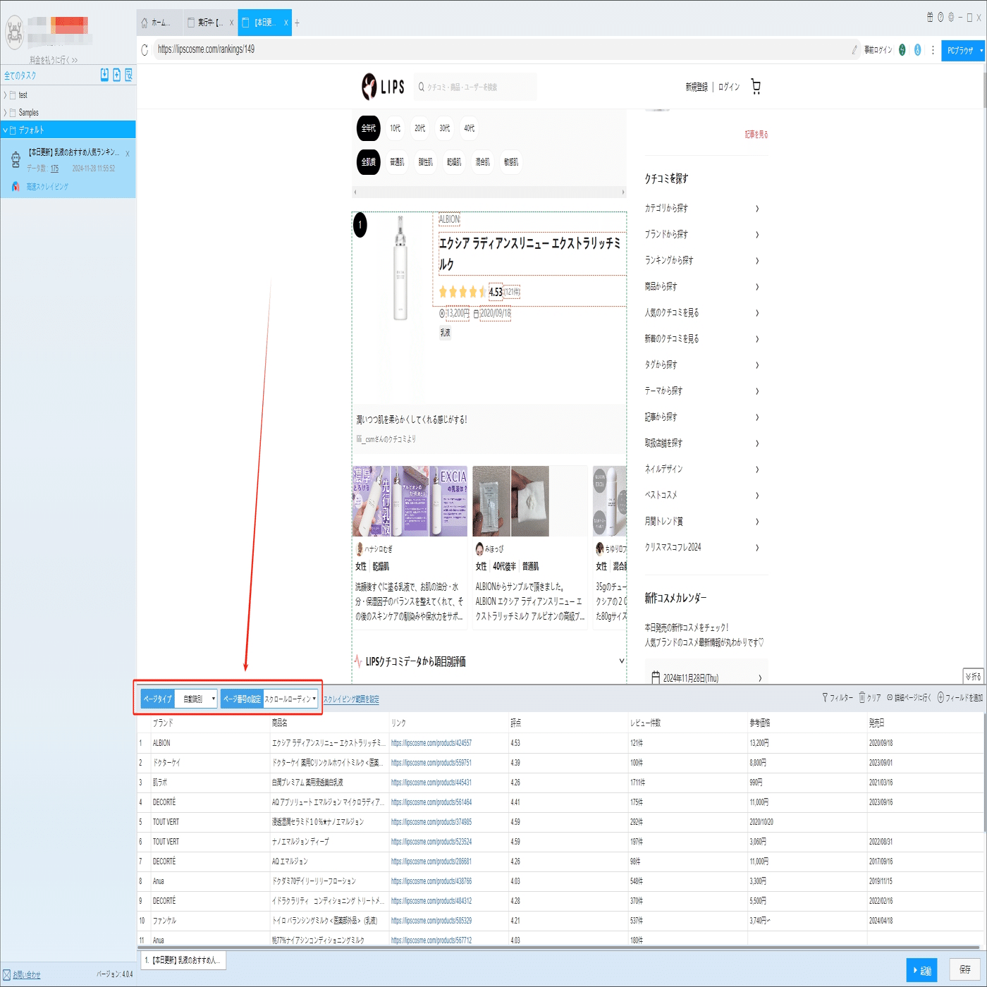Open クリスマスコフレ2024 menu entry
Viewport: 987px width, 987px height.
tap(702, 548)
